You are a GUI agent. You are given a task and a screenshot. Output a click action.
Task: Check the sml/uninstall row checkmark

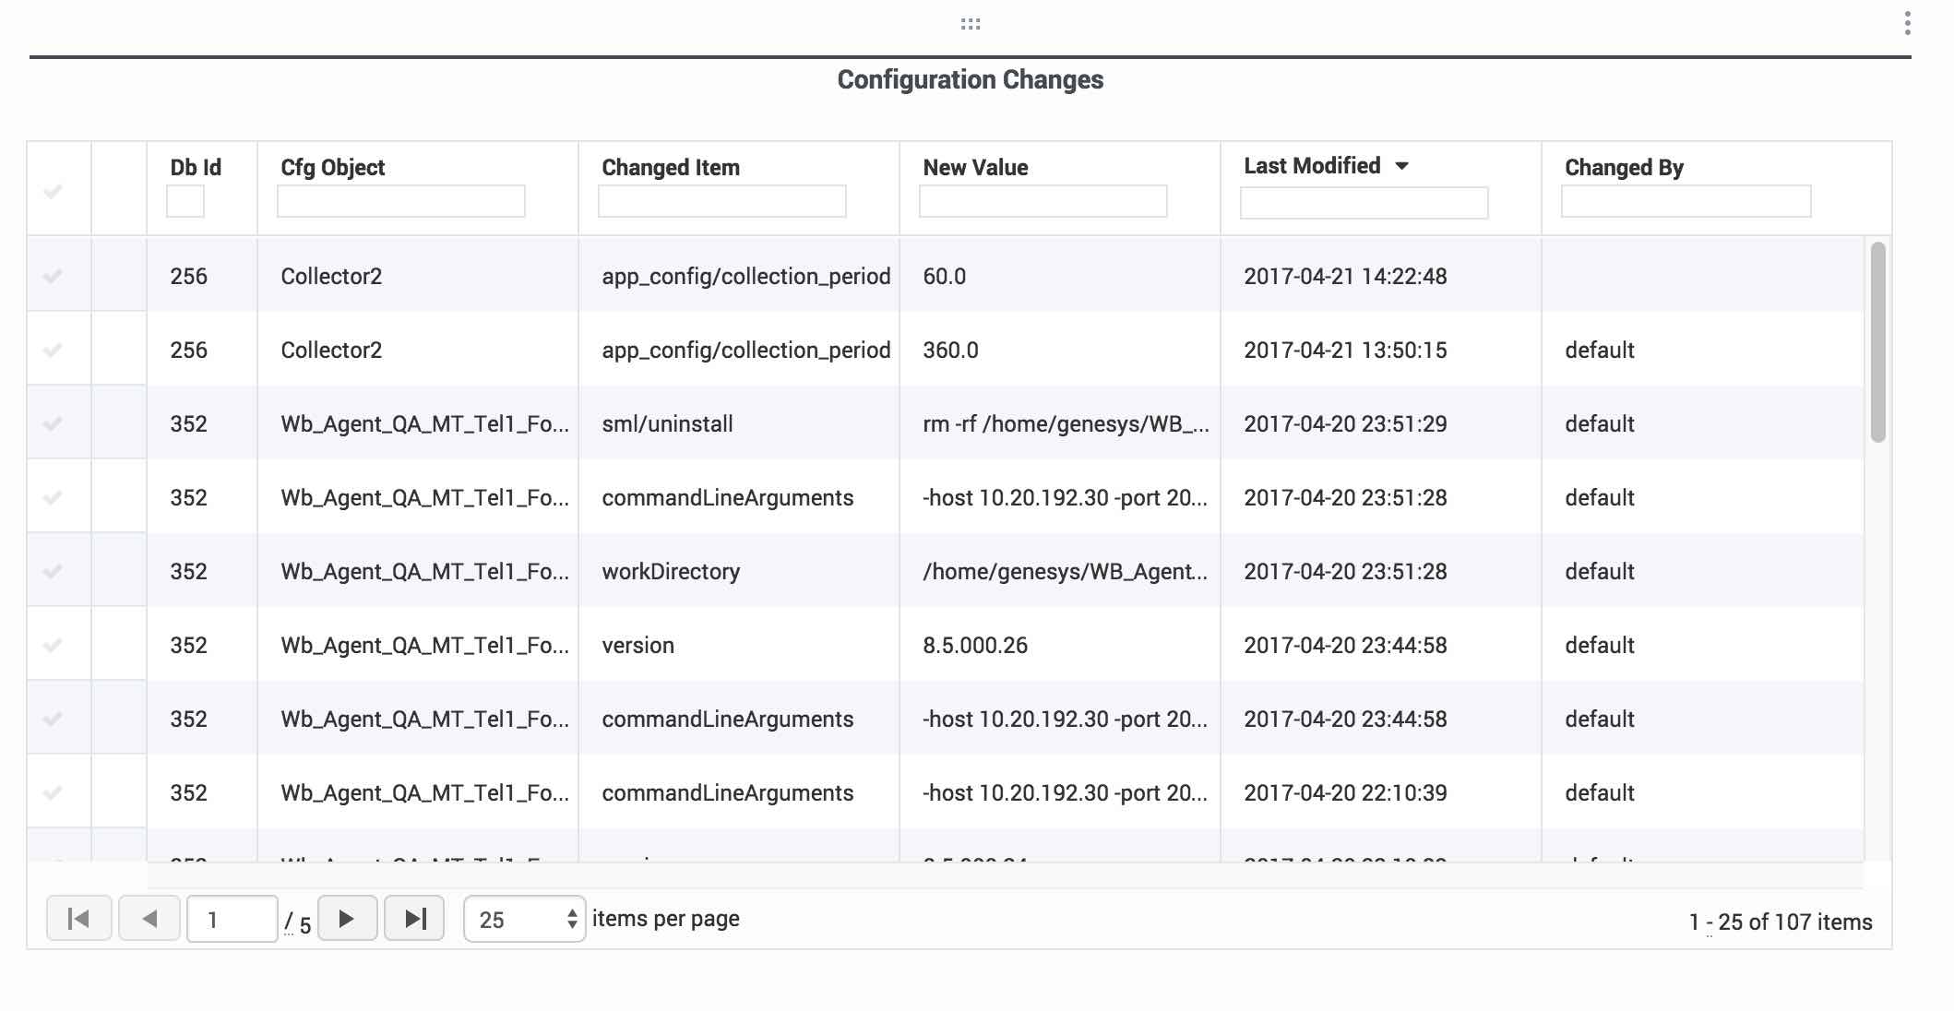pos(54,423)
